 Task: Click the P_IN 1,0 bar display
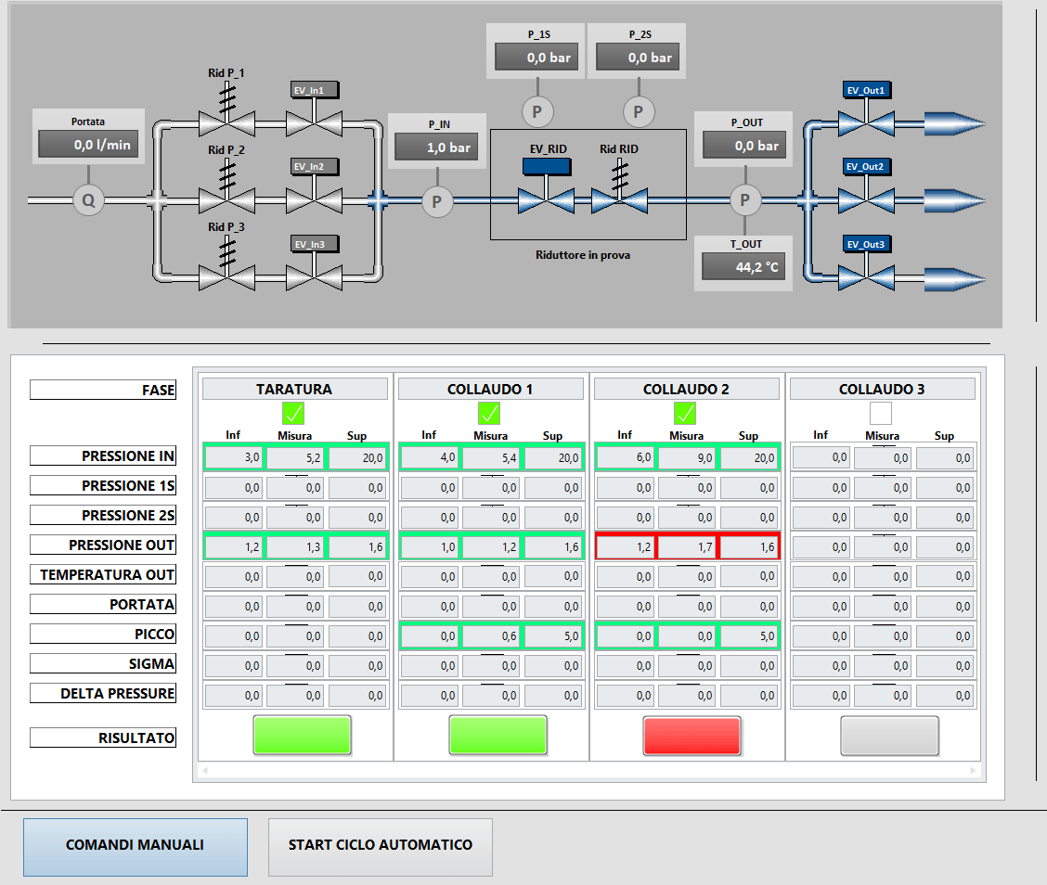coord(436,147)
